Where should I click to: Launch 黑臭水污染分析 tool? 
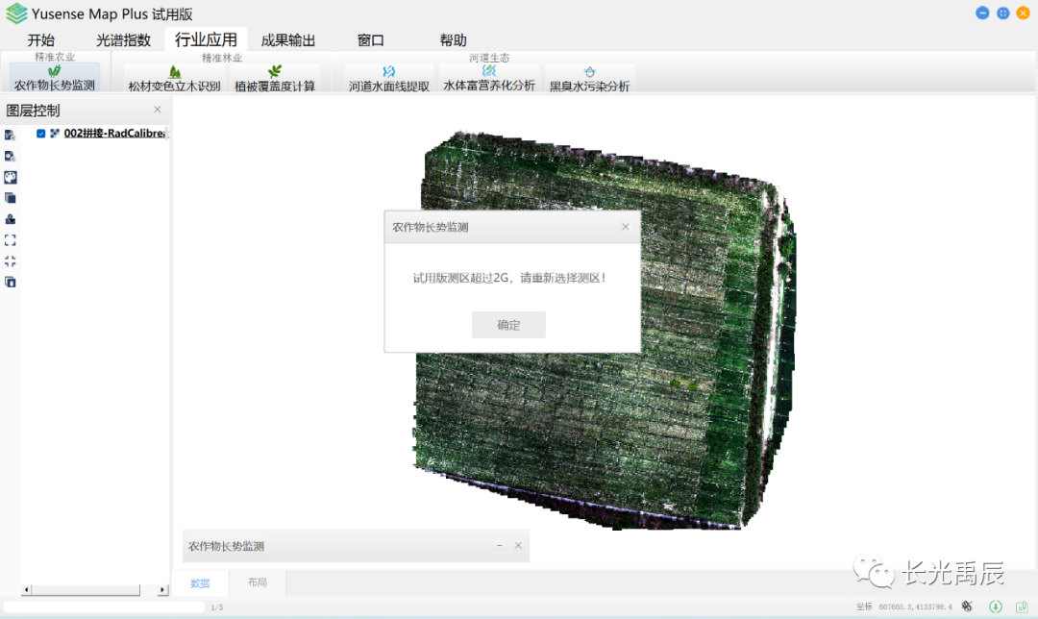pos(589,79)
